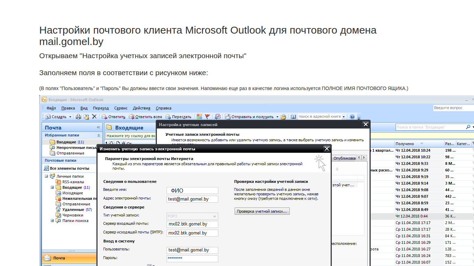The image size is (474, 266).
Task: Select the Удаленные folder
Action: (74, 210)
